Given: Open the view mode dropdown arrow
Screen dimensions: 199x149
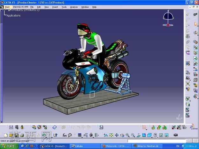Looking at the screenshot, I should pyautogui.click(x=158, y=137).
